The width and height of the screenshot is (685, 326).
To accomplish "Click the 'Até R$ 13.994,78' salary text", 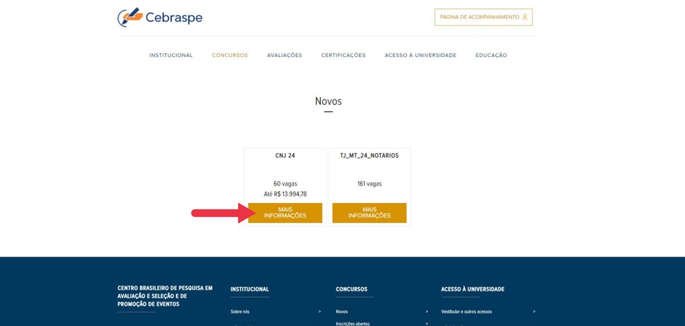I will coord(285,194).
